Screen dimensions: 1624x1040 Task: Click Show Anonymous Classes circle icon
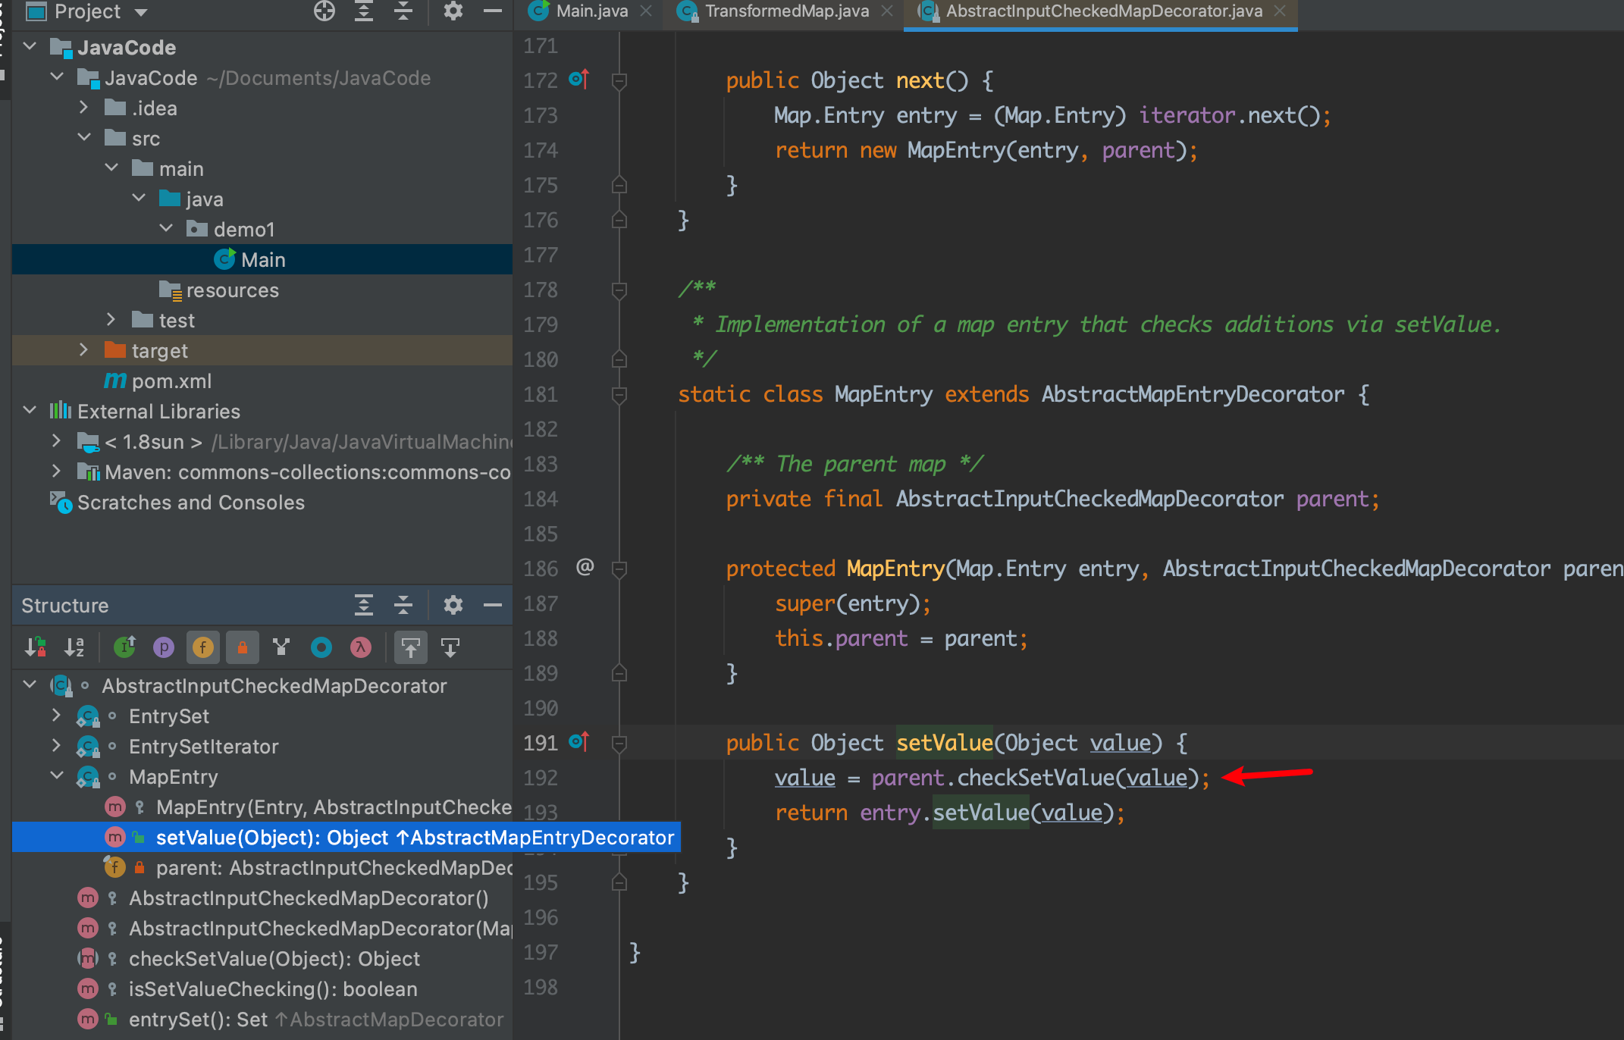pyautogui.click(x=321, y=647)
